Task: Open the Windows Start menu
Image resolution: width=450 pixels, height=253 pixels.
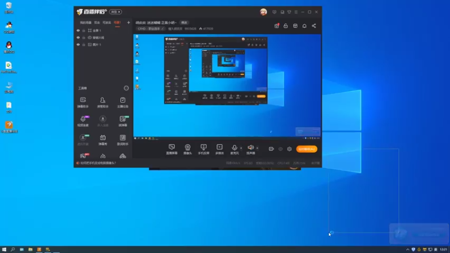Action: click(4, 250)
